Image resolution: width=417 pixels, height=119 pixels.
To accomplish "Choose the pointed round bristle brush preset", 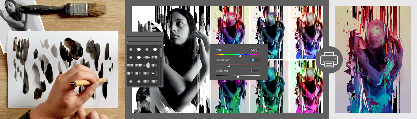I will [147, 57].
